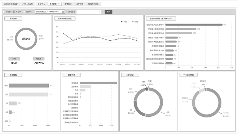Click the 手术切口等级 panel title button
The height and width of the screenshot is (134, 238).
coord(189,75)
